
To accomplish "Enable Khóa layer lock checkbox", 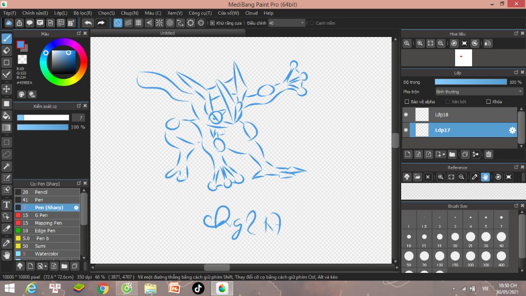I will point(489,102).
